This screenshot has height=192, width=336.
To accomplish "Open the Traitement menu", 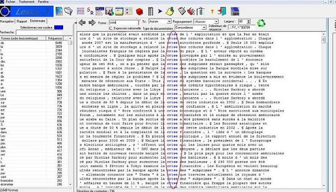I will pyautogui.click(x=27, y=2).
